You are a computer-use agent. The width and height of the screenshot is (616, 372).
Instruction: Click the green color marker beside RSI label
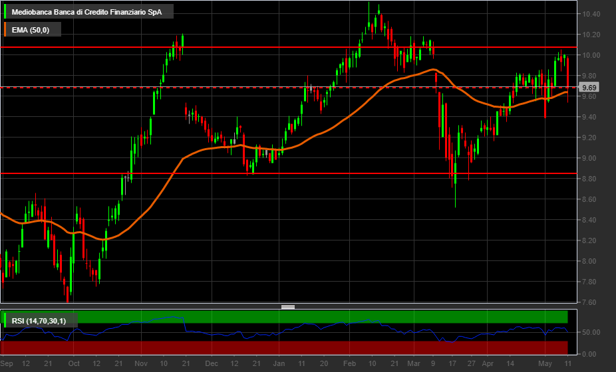[x=5, y=320]
